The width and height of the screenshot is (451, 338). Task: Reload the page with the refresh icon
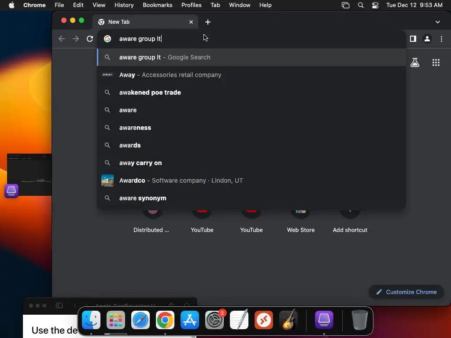point(90,39)
